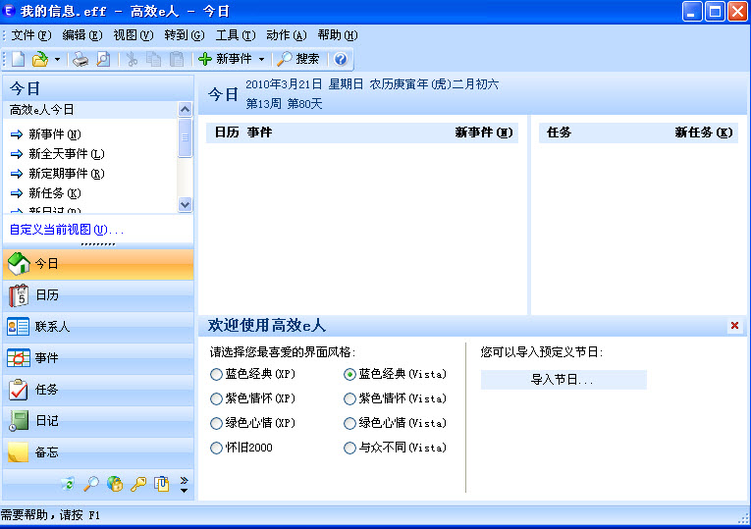Open the 工具(T) menu
The width and height of the screenshot is (751, 529).
point(235,34)
